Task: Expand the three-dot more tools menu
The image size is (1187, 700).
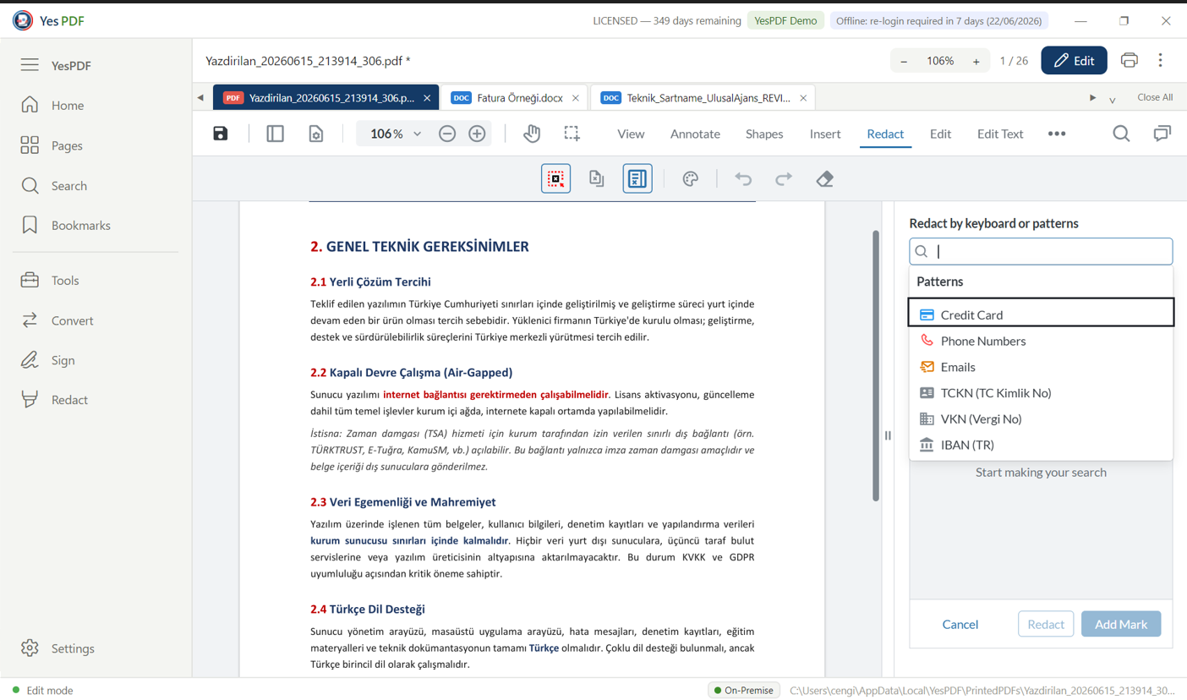Action: click(x=1057, y=134)
